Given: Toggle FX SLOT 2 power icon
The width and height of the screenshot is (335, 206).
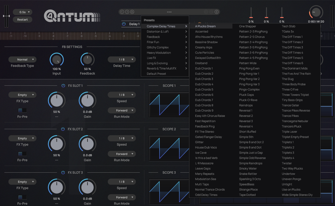Looking at the screenshot, I should [63, 129].
